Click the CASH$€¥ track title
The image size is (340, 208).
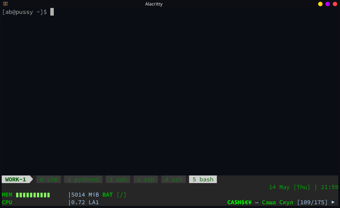coord(239,202)
